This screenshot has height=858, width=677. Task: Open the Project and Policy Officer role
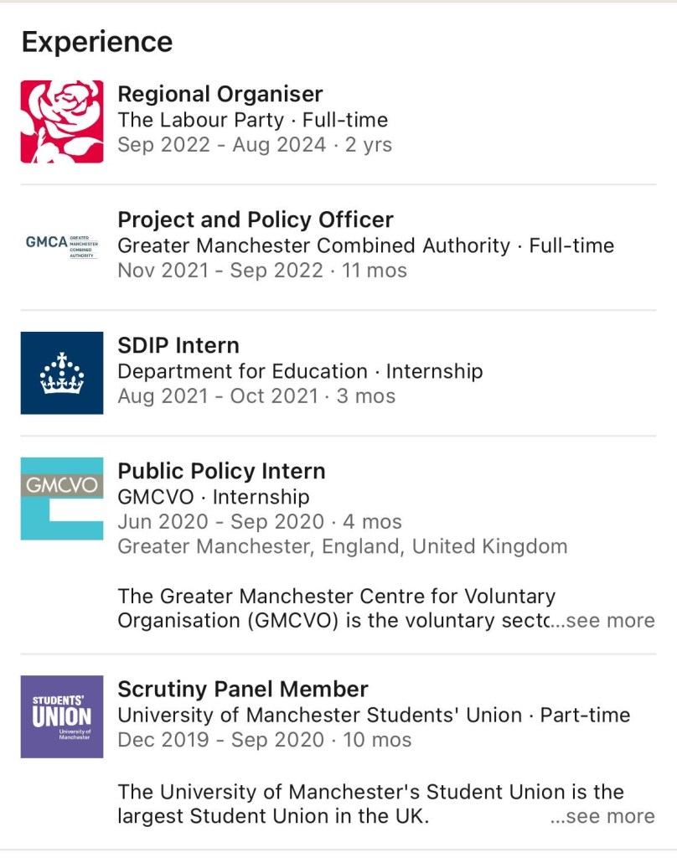[255, 220]
